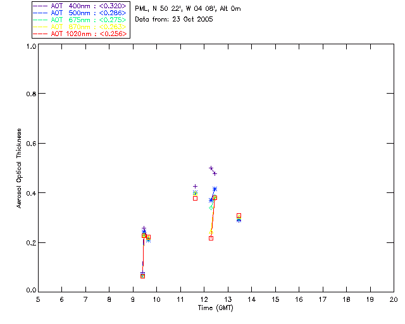The width and height of the screenshot is (405, 324).
Task: Click the x-axis tick label 8
Action: [109, 300]
